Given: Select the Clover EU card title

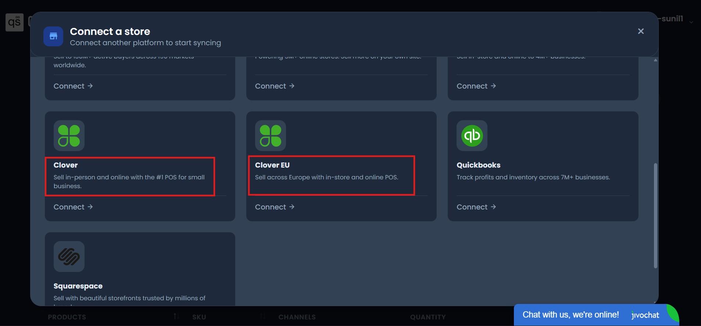Looking at the screenshot, I should tap(272, 165).
